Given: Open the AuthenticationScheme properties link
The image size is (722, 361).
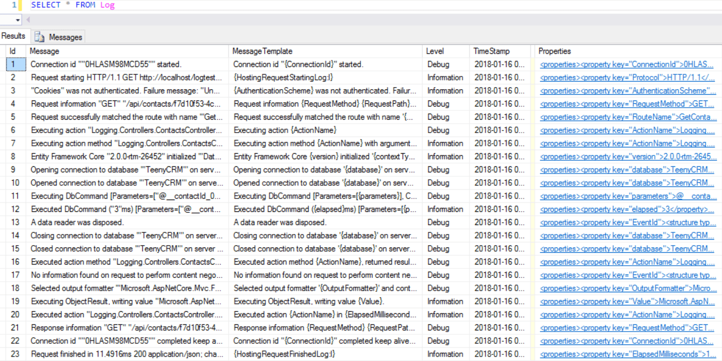Looking at the screenshot, I should 628,91.
